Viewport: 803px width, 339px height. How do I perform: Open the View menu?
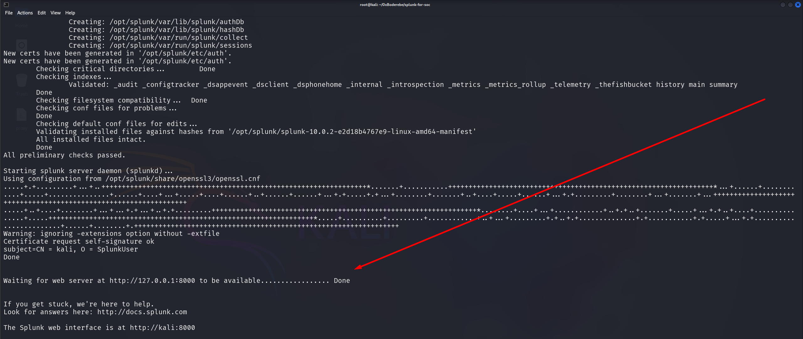point(55,13)
